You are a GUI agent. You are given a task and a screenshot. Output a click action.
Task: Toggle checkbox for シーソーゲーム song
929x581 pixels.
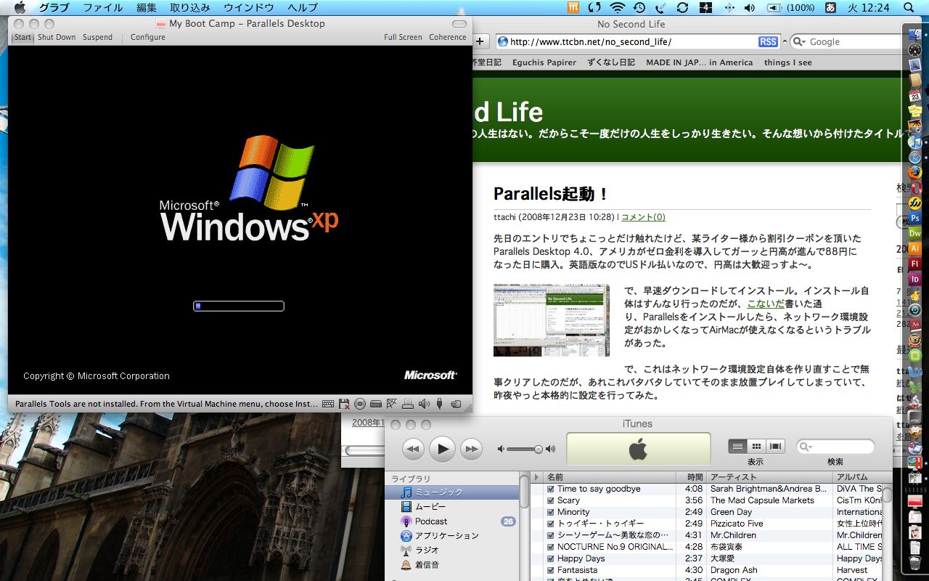(550, 535)
